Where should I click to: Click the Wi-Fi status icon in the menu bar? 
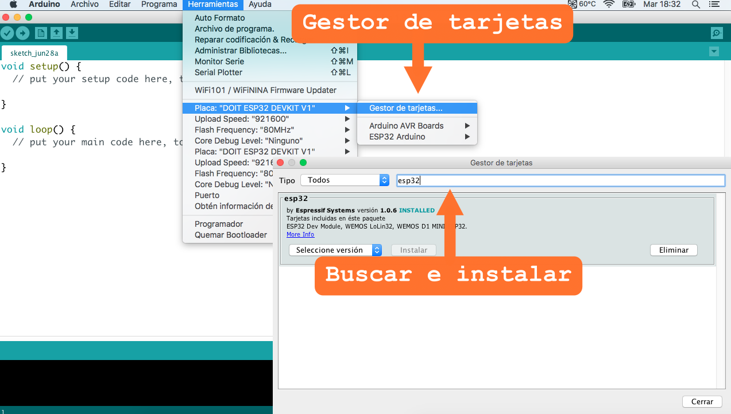click(x=609, y=4)
